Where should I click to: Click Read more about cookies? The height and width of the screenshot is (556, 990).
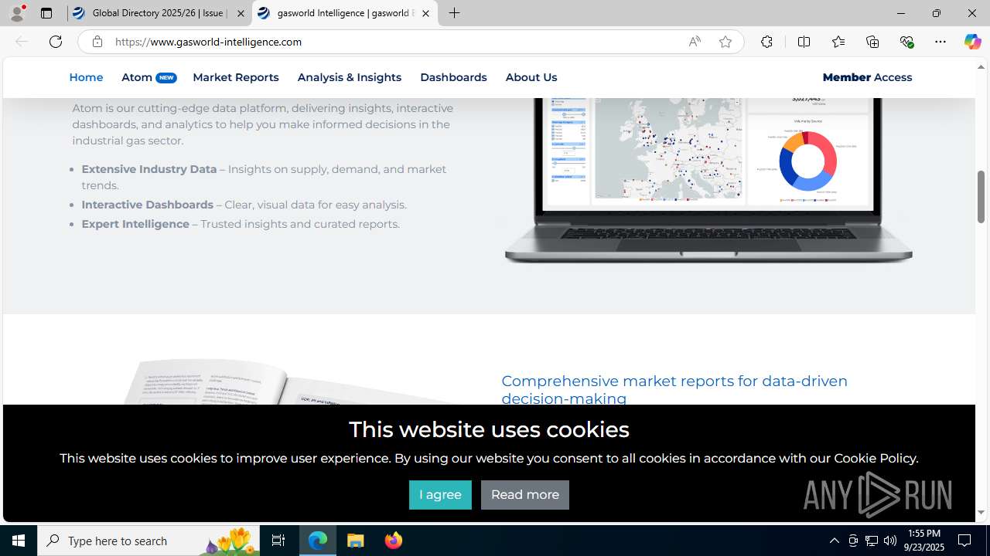click(525, 495)
